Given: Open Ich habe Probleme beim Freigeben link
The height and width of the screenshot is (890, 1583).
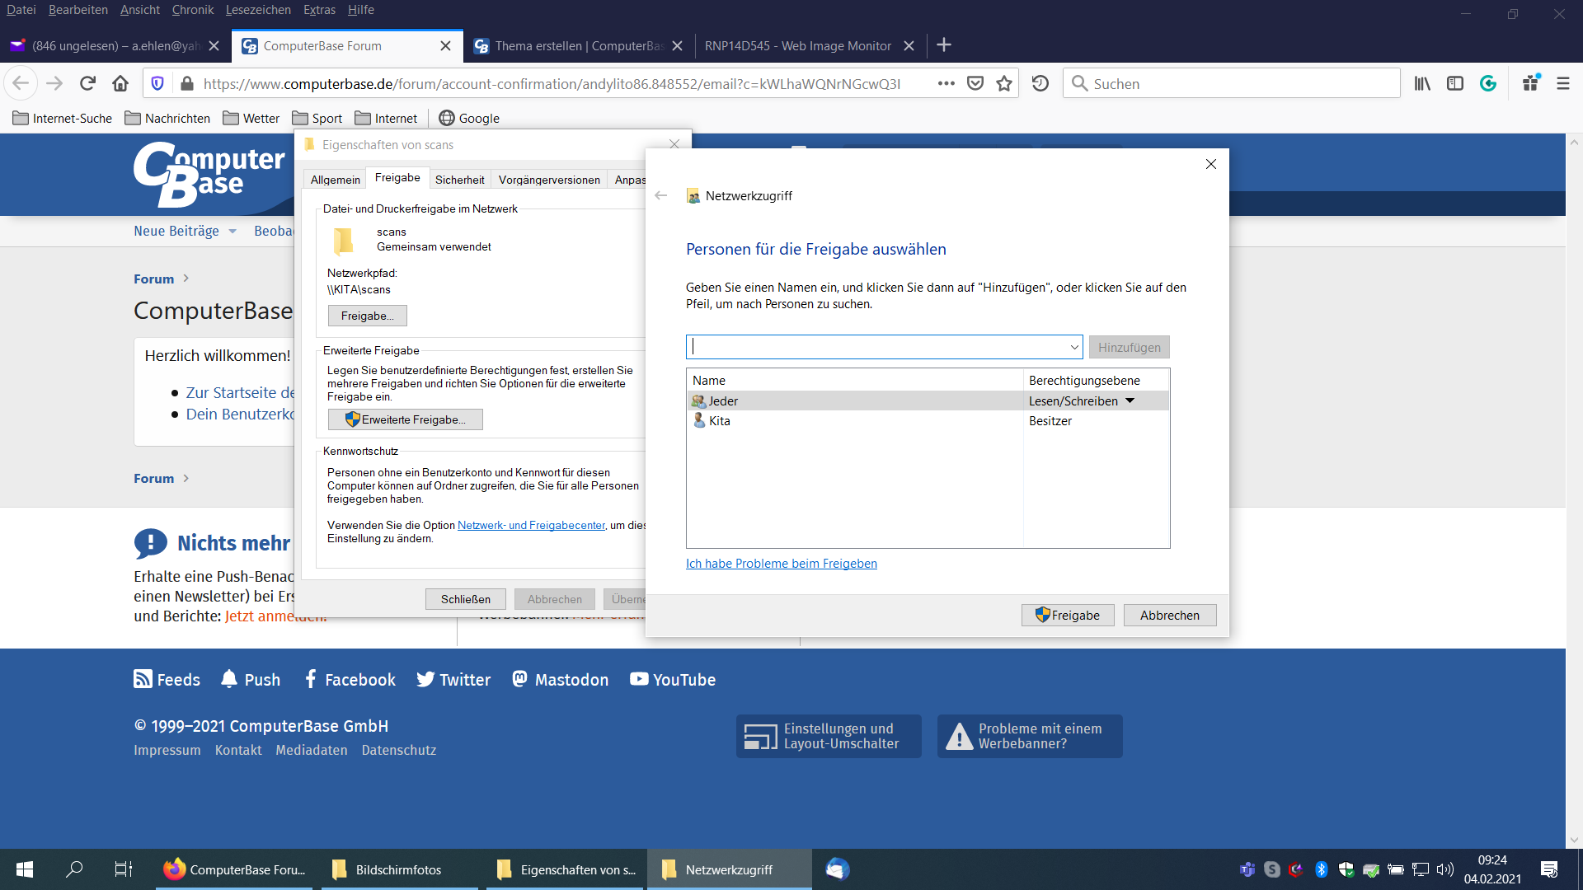Looking at the screenshot, I should click(x=781, y=564).
